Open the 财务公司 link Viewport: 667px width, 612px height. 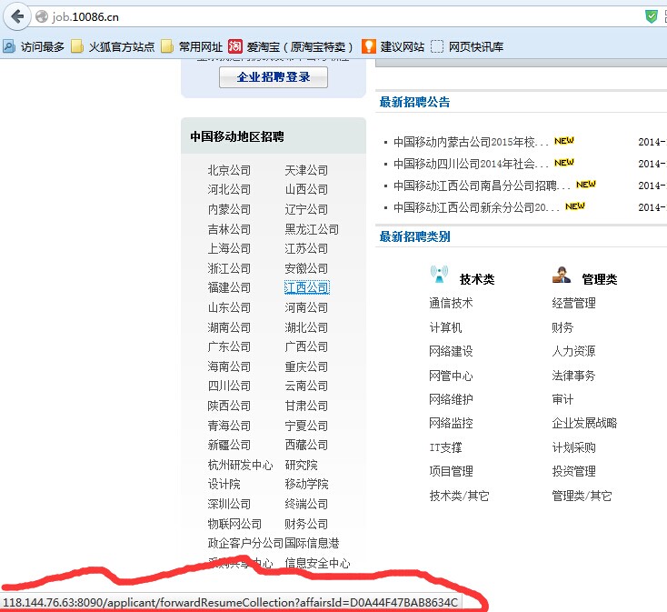[x=306, y=525]
